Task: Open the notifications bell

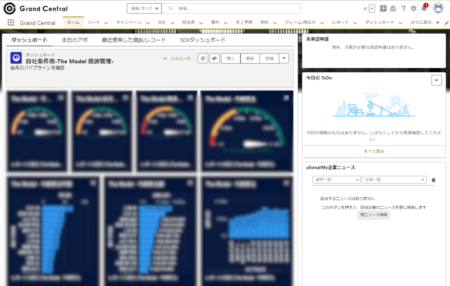Action: pos(424,8)
